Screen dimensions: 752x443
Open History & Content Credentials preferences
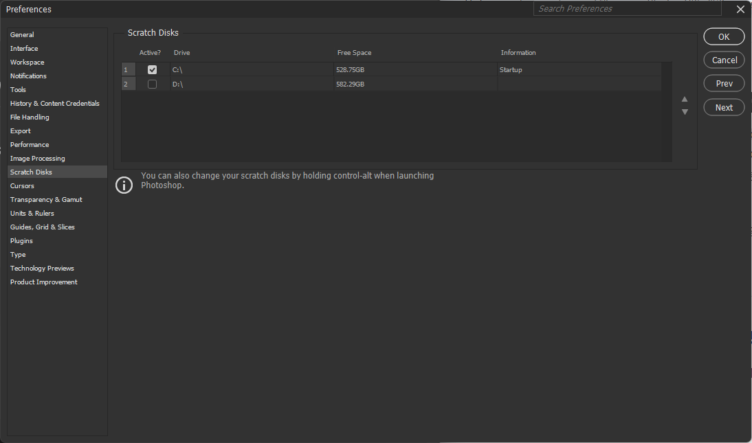click(55, 104)
